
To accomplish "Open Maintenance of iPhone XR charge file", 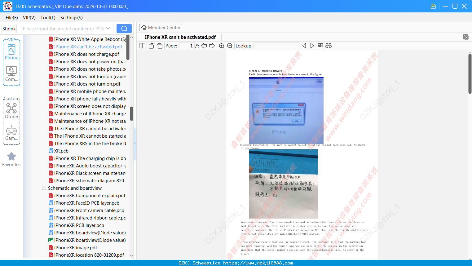I will 87,114.
